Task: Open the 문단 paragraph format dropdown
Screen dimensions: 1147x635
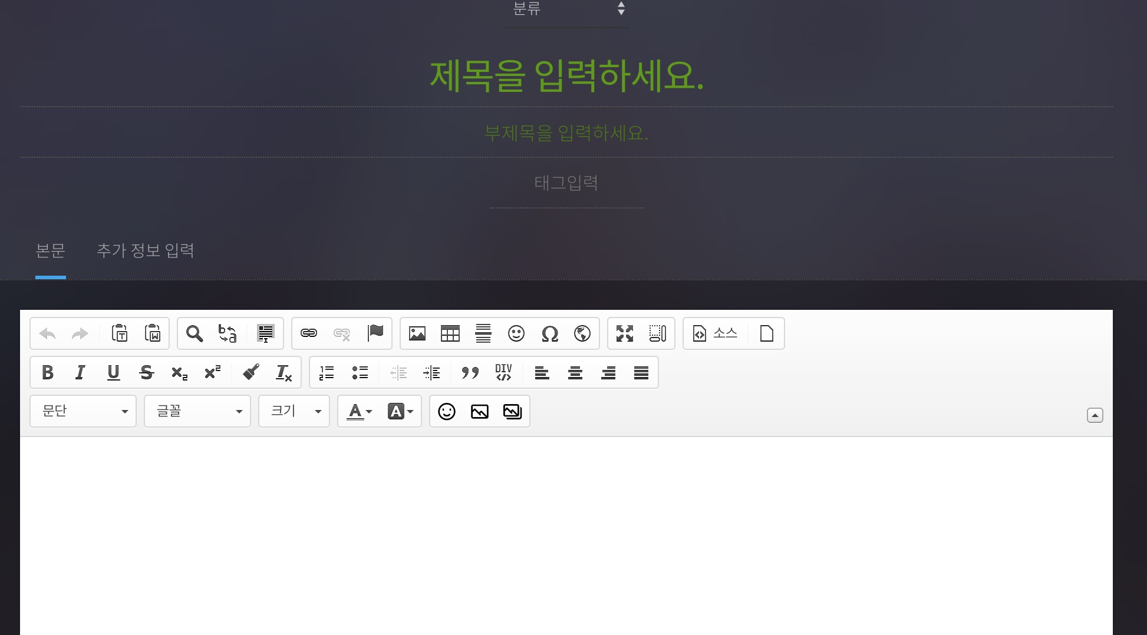Action: pos(83,411)
